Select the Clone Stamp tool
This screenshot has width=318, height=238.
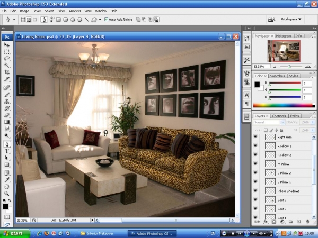coord(7,102)
